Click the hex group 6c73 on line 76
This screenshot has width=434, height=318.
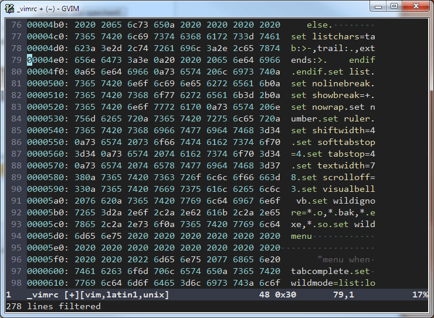pos(138,25)
